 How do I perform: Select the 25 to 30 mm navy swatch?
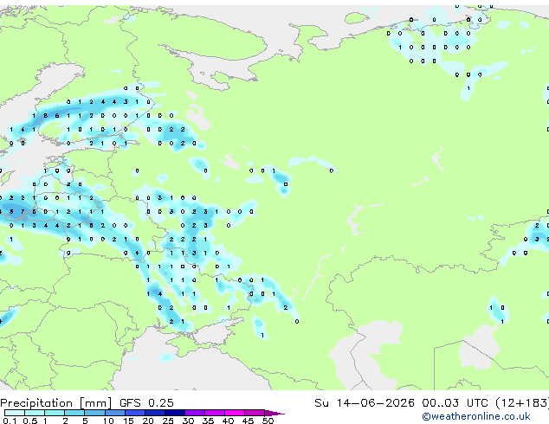tap(174, 413)
